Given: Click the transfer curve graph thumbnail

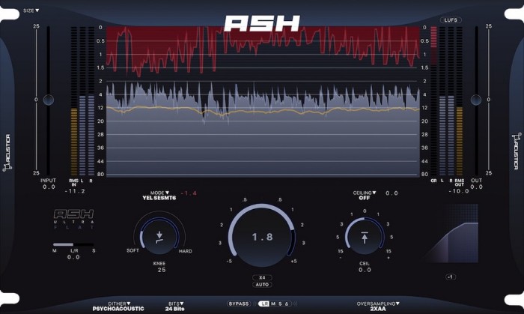Looking at the screenshot, I should point(451,233).
